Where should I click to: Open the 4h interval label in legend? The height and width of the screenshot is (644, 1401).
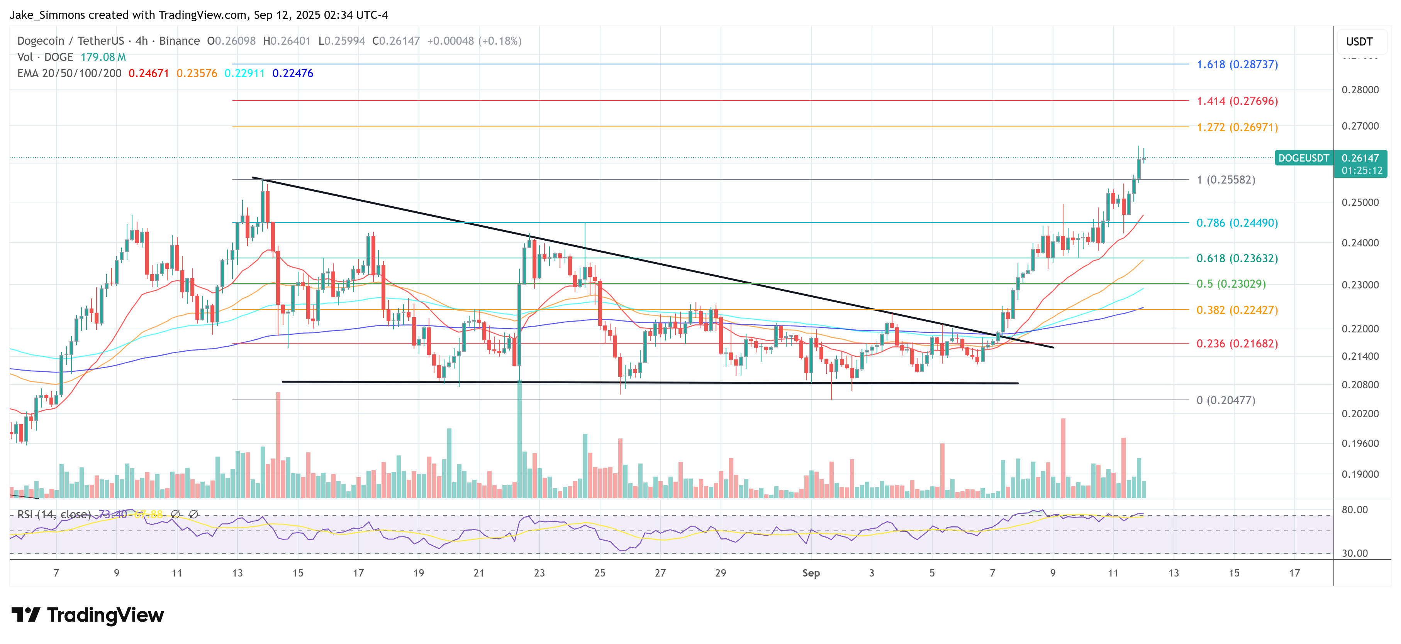point(141,41)
